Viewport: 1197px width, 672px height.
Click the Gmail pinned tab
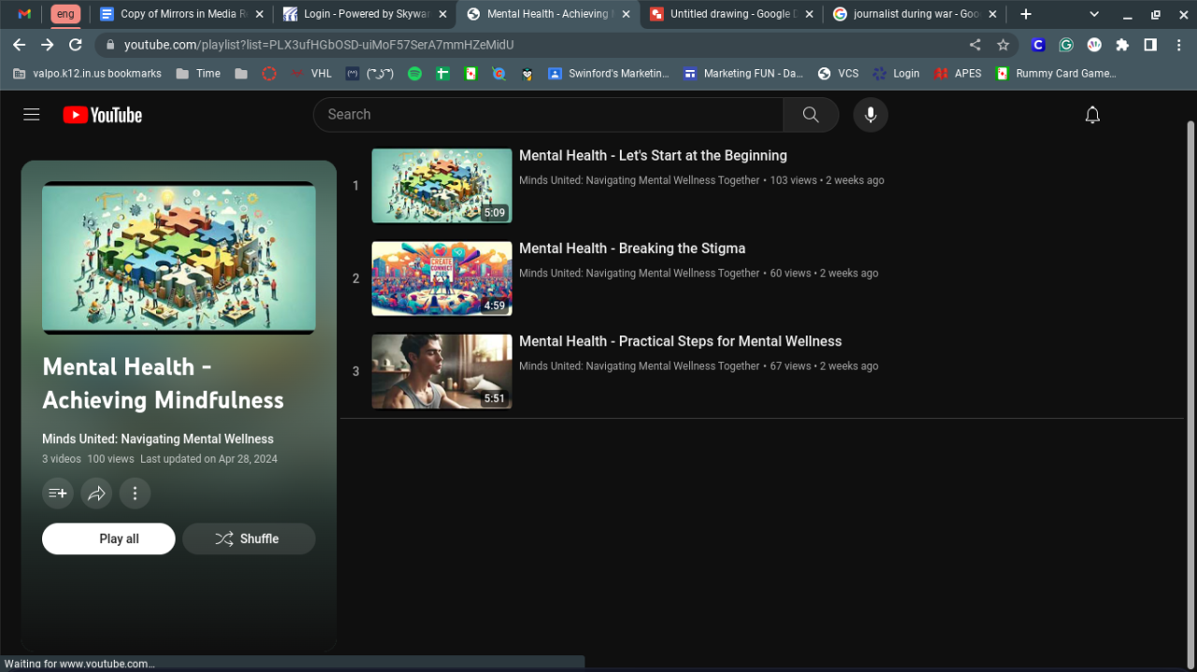[x=24, y=14]
